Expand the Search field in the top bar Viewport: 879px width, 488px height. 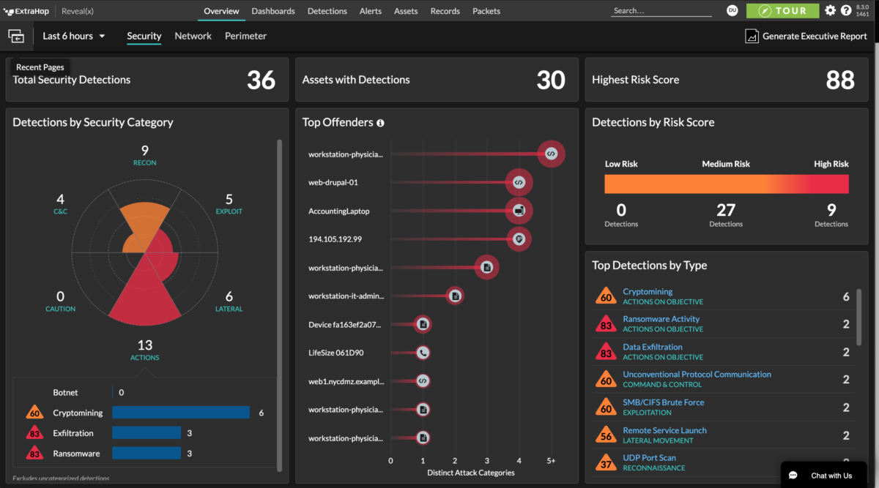coord(659,10)
